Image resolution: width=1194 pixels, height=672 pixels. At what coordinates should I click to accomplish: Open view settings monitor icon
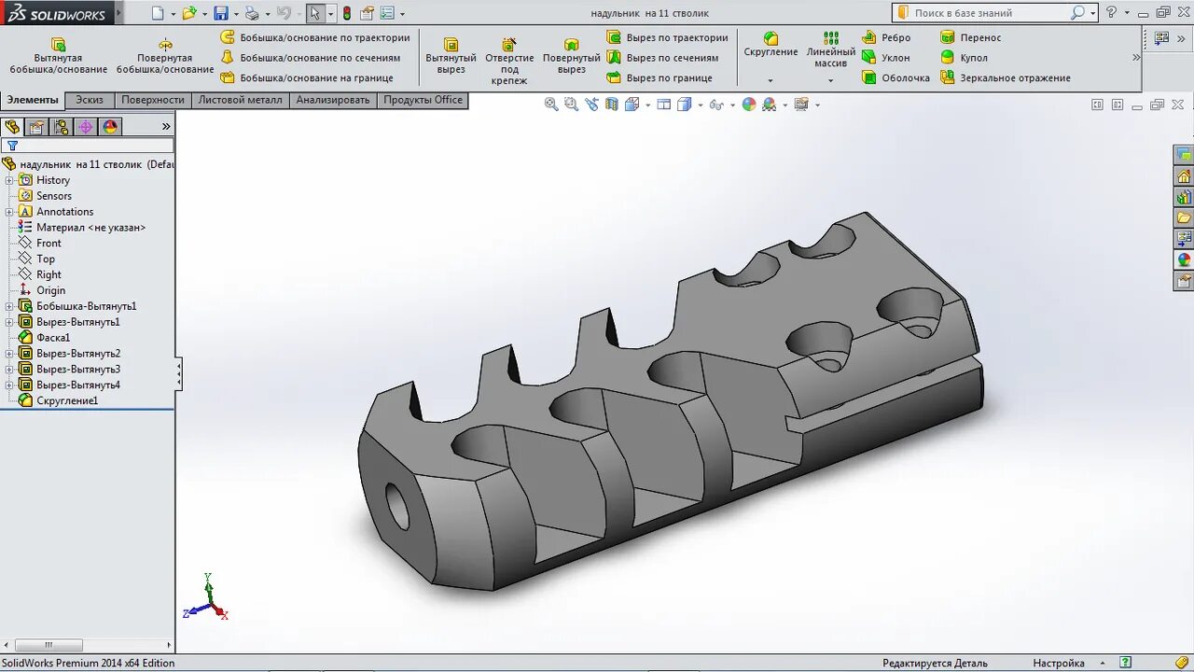[802, 105]
